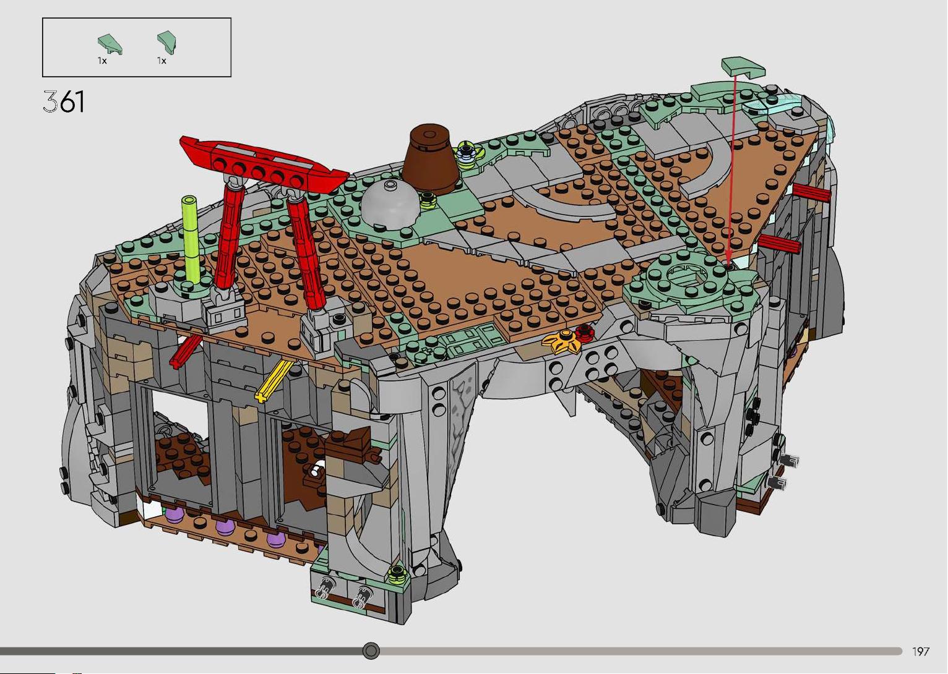Click page number 197

pos(921,651)
